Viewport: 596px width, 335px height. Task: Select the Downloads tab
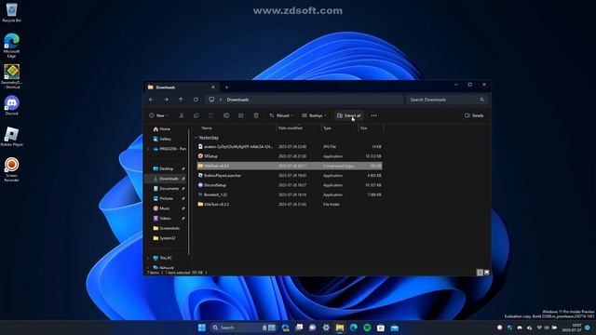tap(182, 87)
